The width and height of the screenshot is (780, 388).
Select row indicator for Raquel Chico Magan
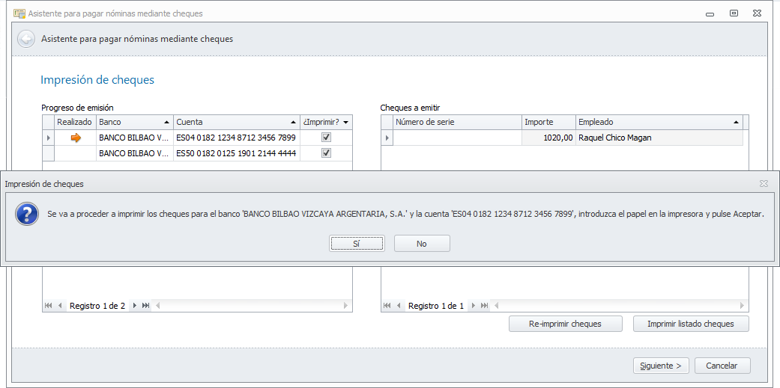[x=387, y=138]
